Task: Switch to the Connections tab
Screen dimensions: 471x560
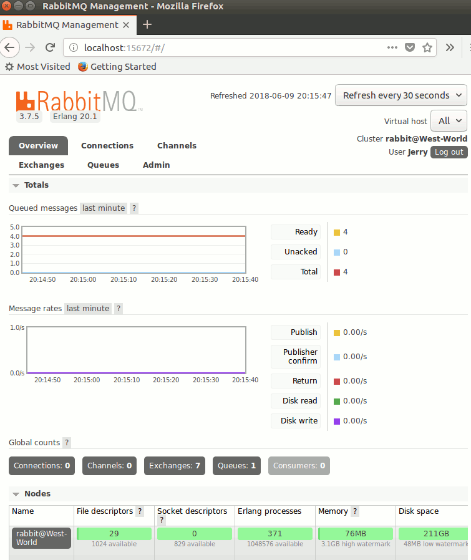Action: [x=107, y=146]
